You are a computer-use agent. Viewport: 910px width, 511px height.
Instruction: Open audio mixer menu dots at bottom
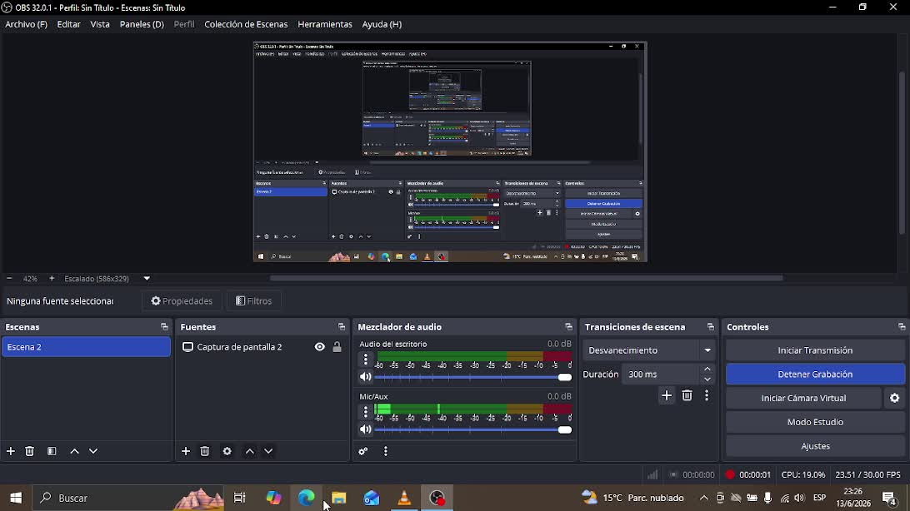click(385, 451)
